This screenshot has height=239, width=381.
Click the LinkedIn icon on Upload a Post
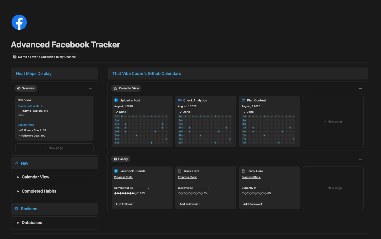(x=116, y=100)
